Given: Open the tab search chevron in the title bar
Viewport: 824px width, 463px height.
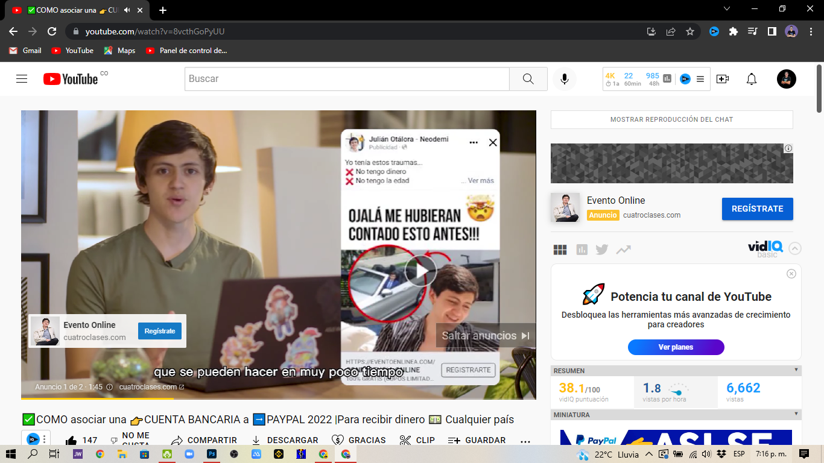Looking at the screenshot, I should [727, 8].
